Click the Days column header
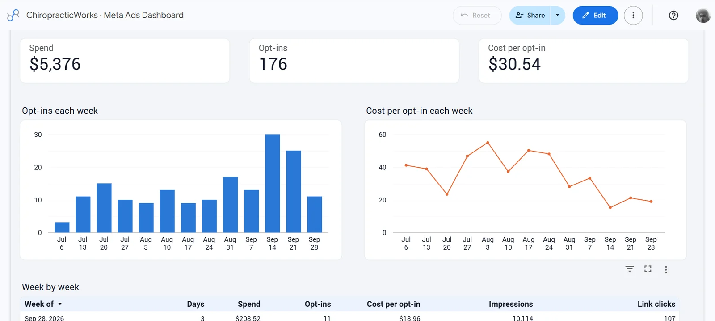The width and height of the screenshot is (715, 321). [x=196, y=304]
